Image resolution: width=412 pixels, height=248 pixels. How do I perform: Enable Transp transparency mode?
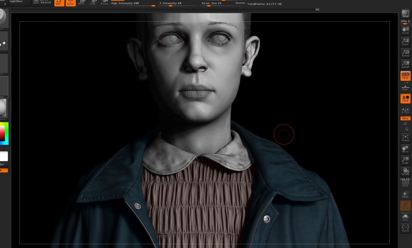[x=405, y=194]
